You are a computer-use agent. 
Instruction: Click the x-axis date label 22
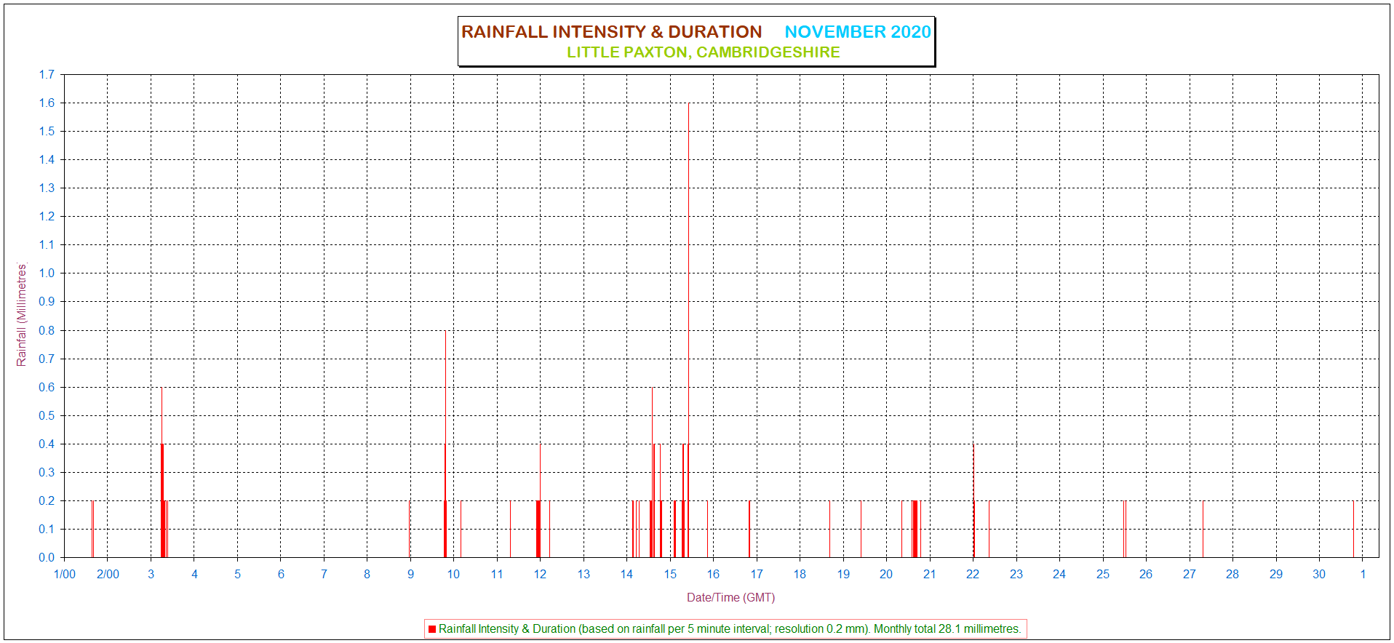[973, 574]
